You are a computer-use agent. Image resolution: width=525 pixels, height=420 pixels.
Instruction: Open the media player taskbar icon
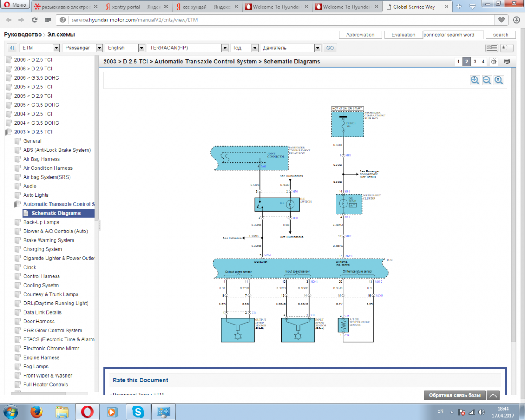[112, 412]
